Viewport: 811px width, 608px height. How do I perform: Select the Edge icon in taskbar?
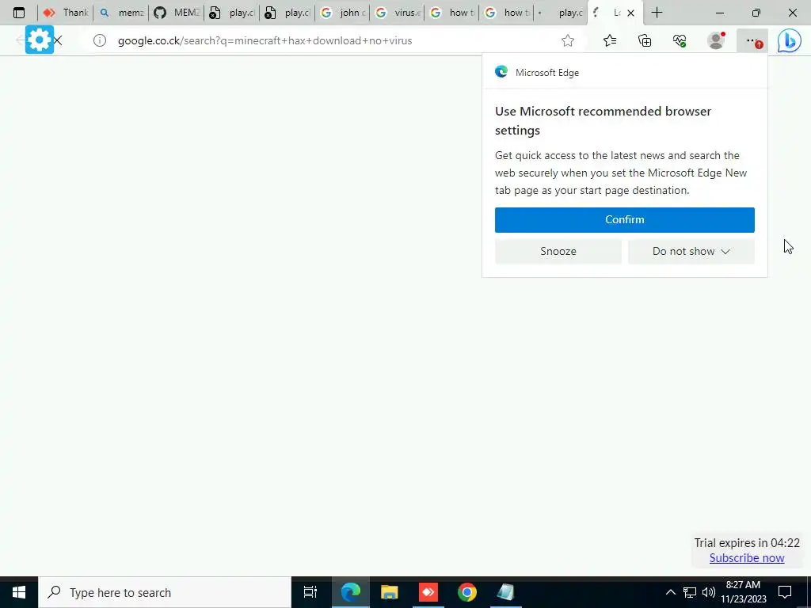(x=350, y=592)
